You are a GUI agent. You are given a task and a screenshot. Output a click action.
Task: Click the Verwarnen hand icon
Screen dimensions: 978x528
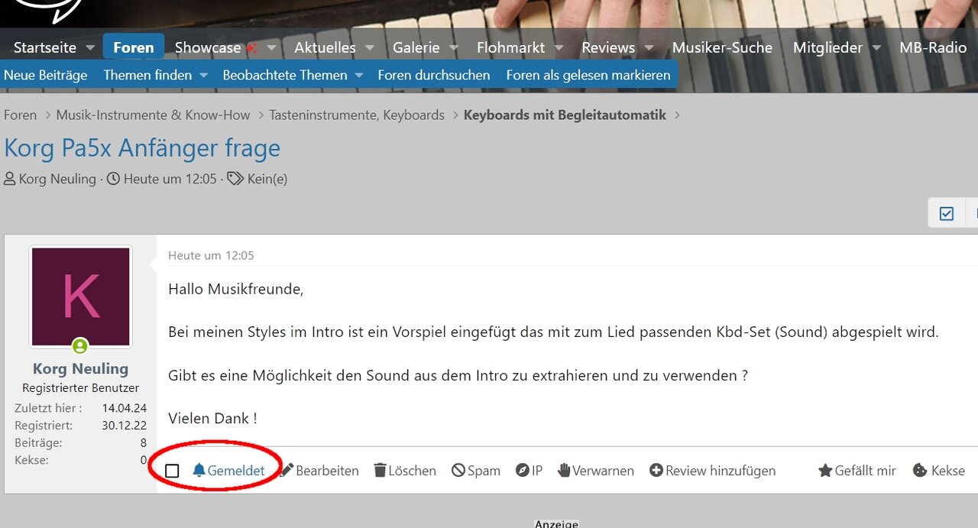click(x=564, y=471)
